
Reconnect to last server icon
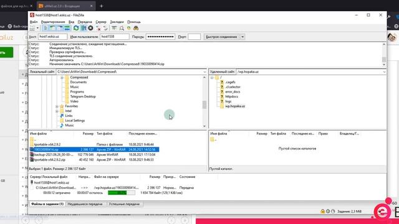tap(105, 28)
